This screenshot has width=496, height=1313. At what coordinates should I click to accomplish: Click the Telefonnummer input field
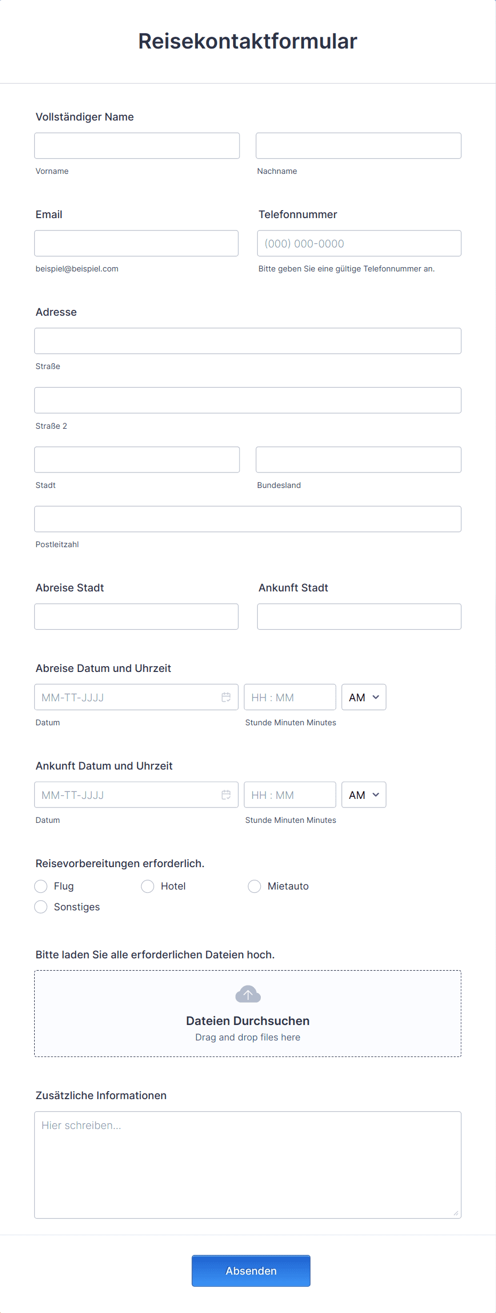click(x=358, y=243)
